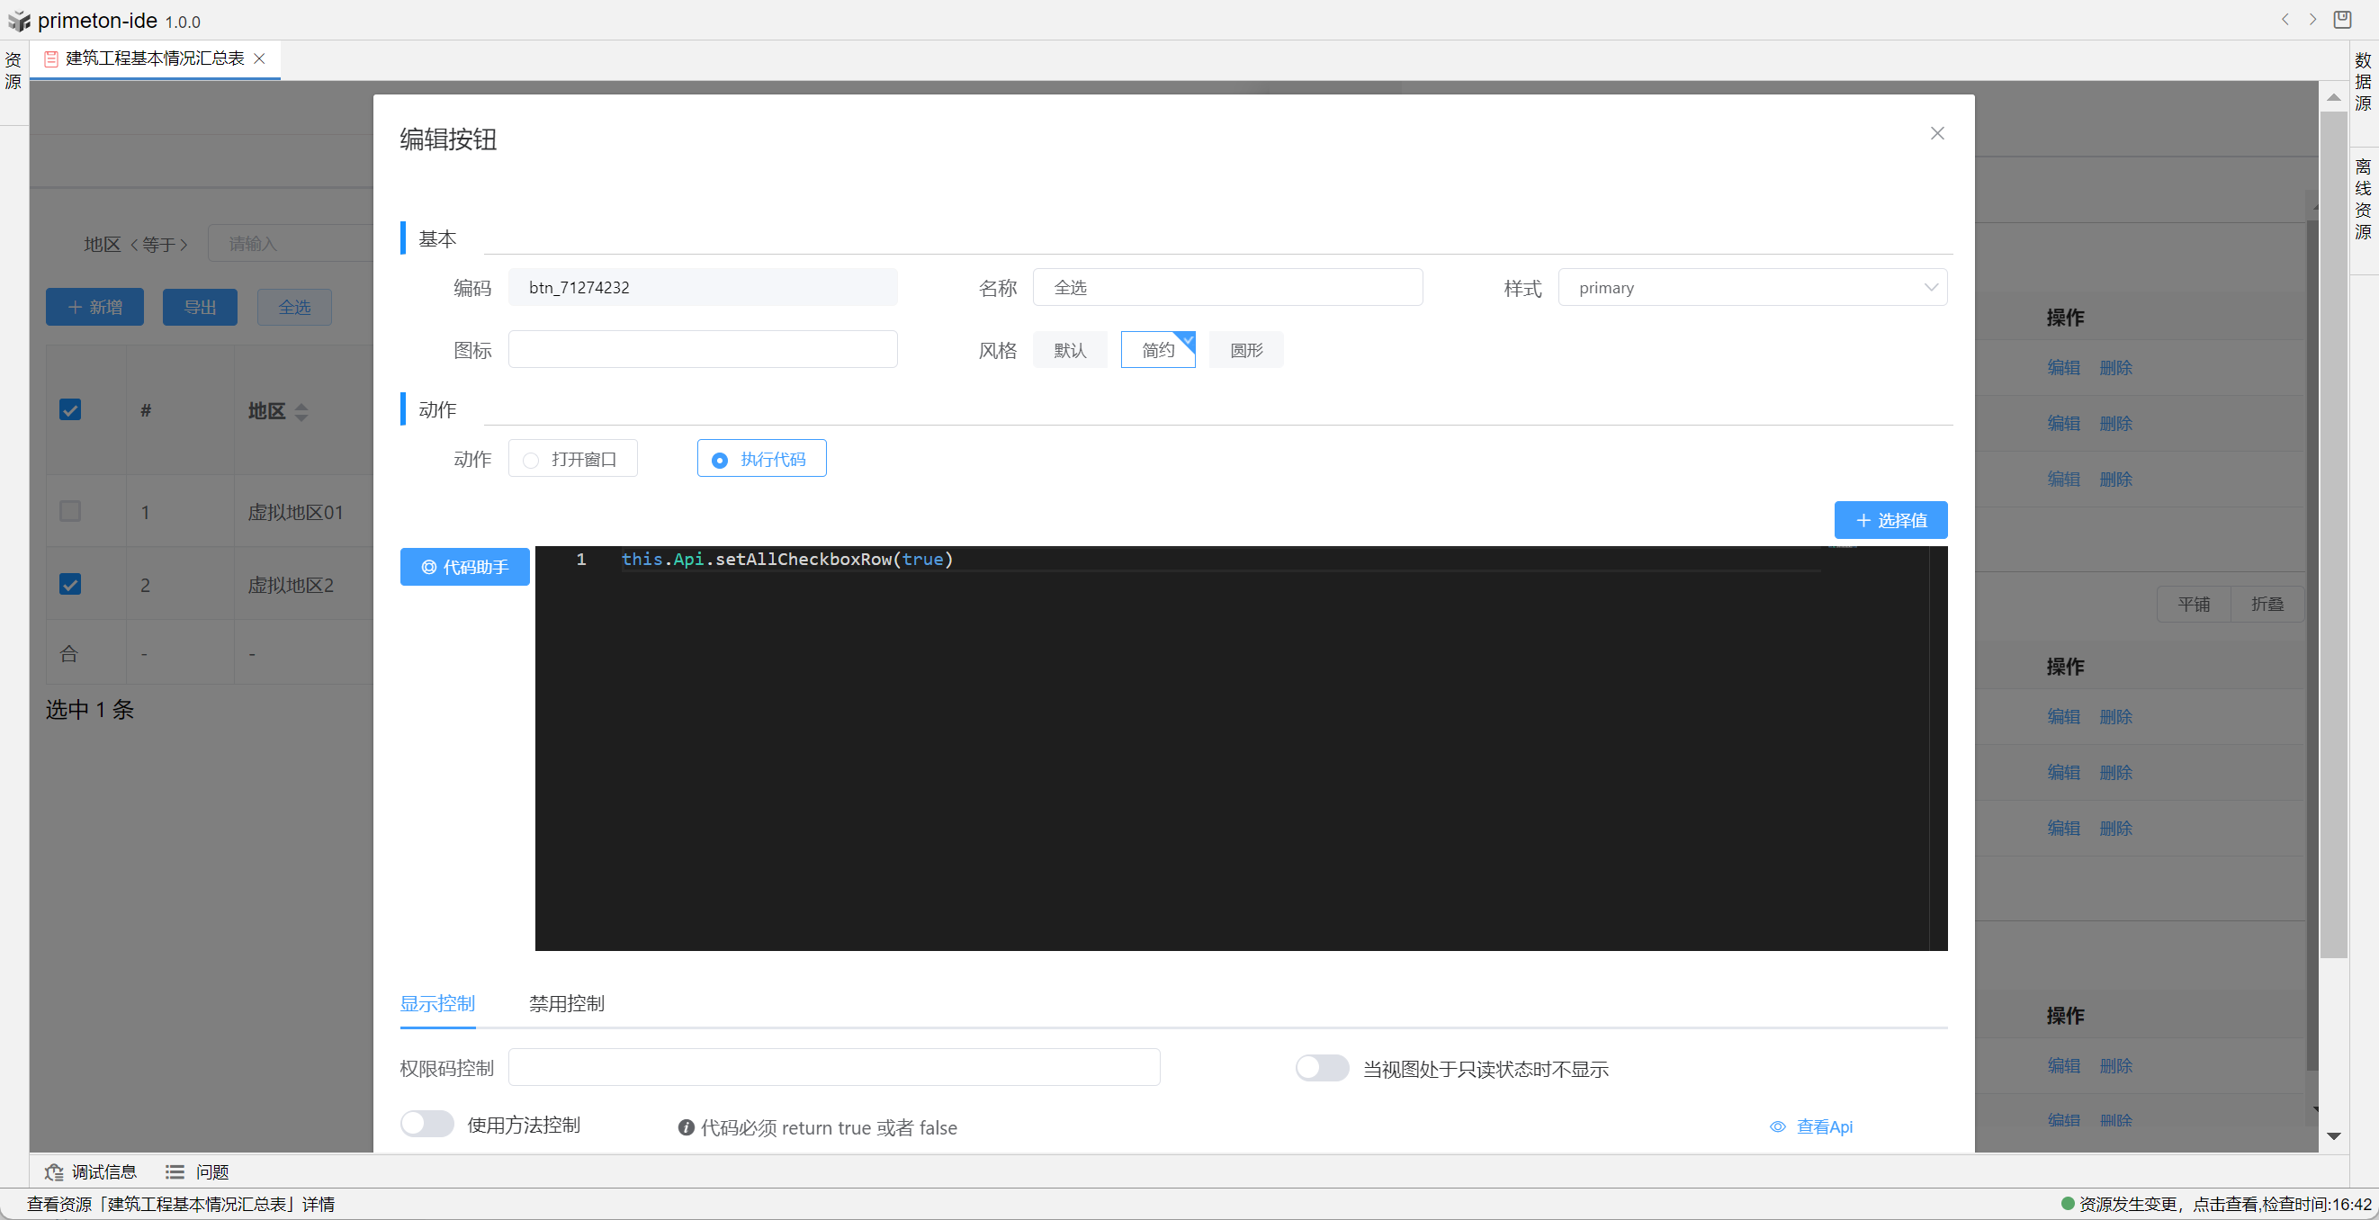Choose the 圆形 style option

(1245, 350)
